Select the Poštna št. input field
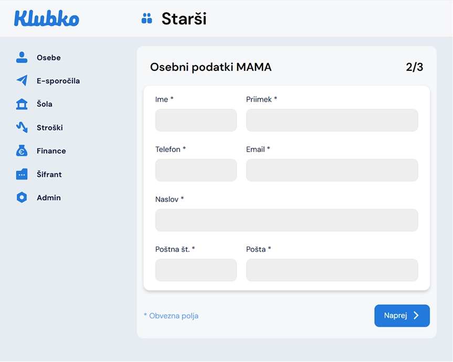Image resolution: width=453 pixels, height=362 pixels. (196, 270)
